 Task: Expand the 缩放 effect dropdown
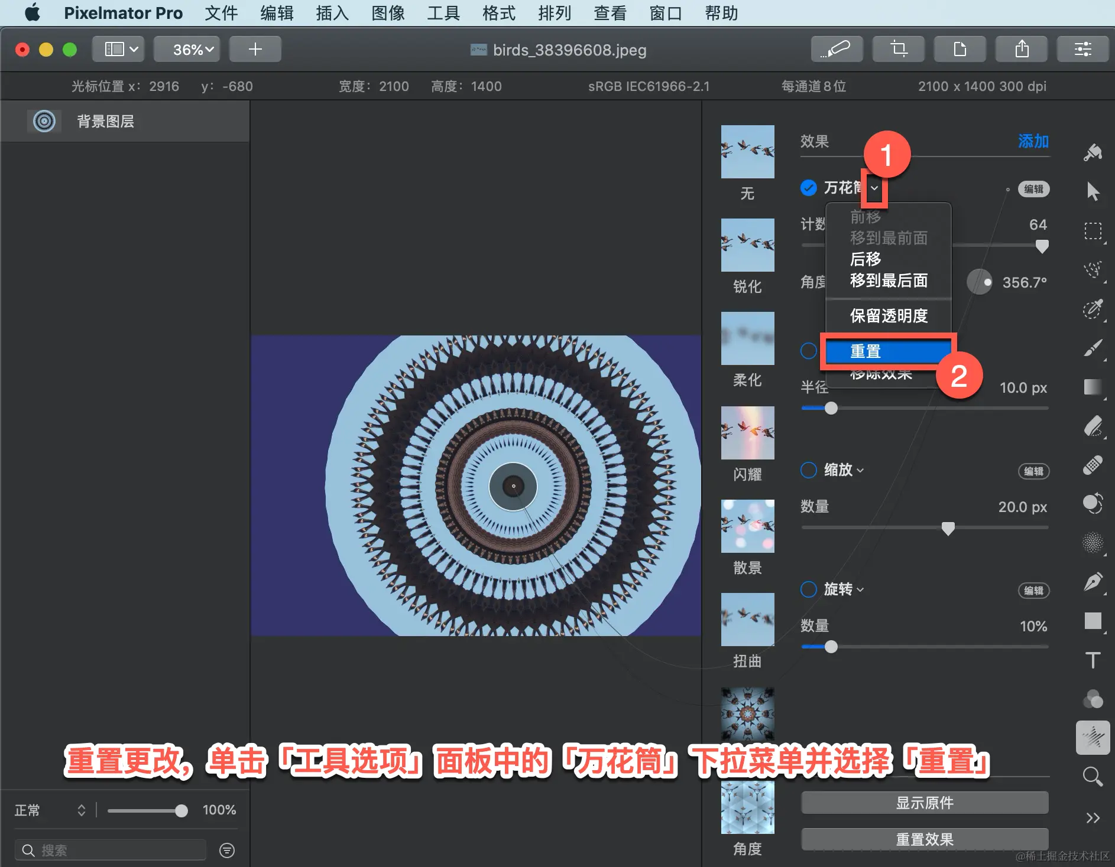(860, 471)
